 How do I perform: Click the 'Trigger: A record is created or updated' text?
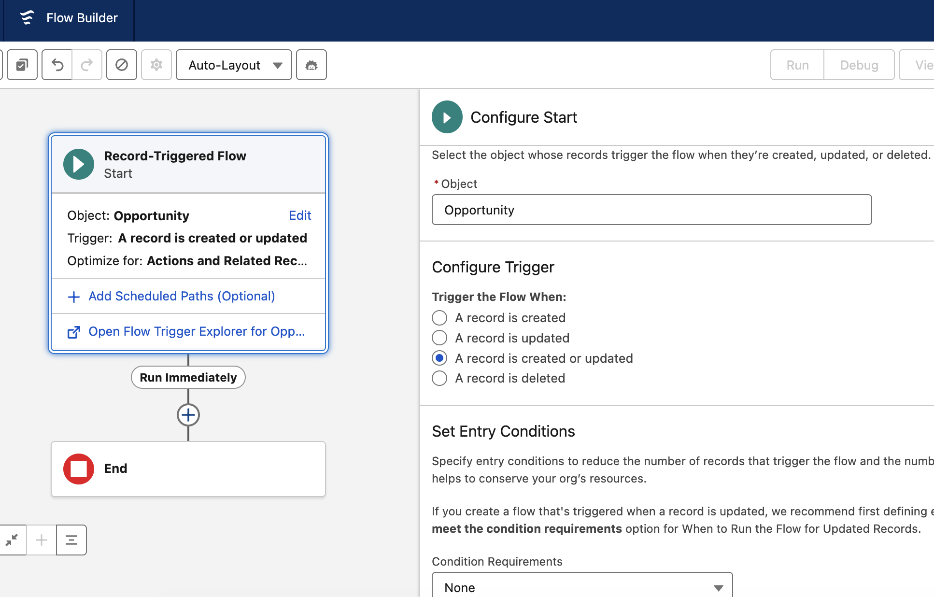point(187,238)
